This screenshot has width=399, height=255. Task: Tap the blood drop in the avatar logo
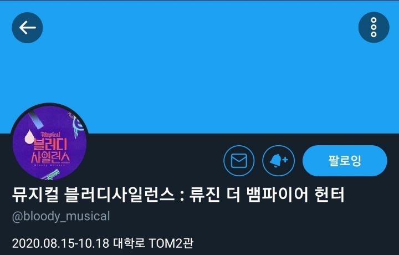(x=29, y=136)
